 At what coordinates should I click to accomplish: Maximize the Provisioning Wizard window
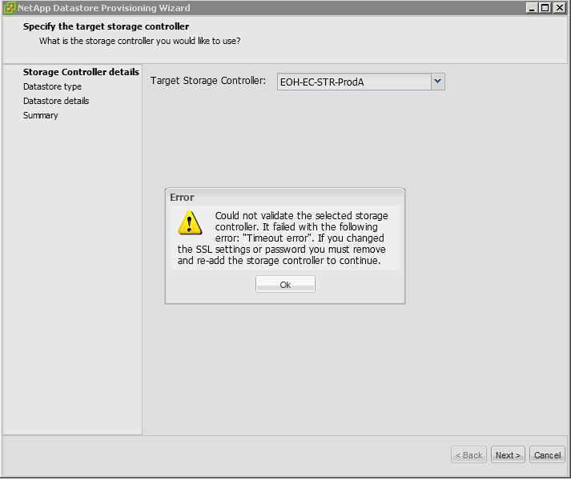point(545,8)
